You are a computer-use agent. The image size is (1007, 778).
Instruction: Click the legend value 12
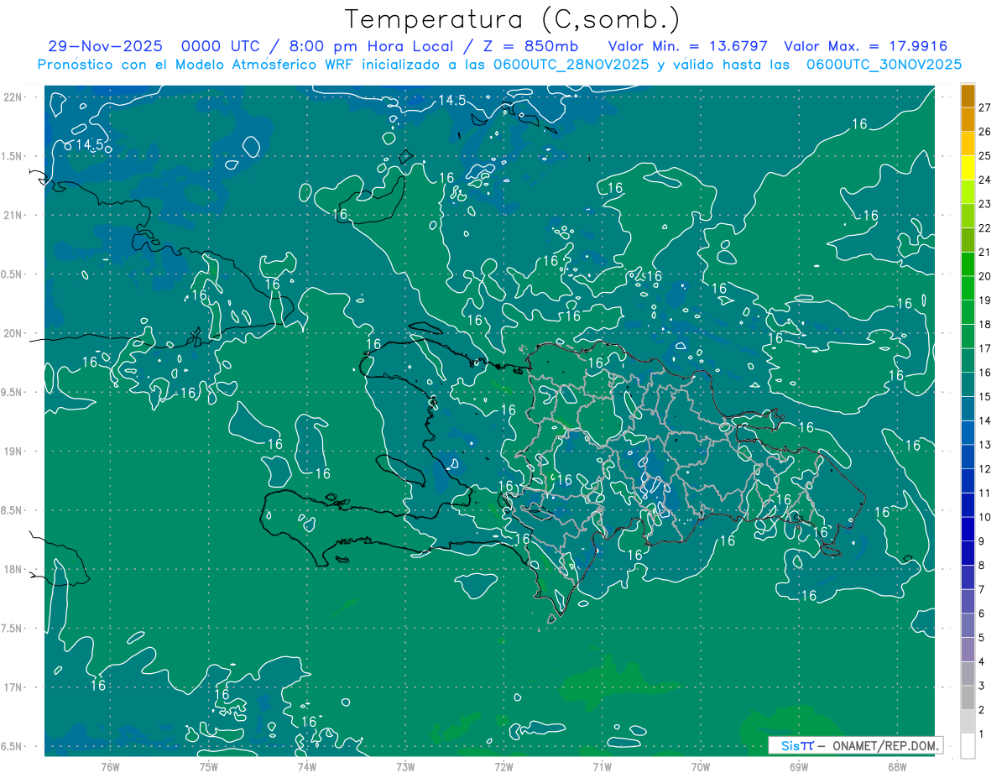coord(985,469)
